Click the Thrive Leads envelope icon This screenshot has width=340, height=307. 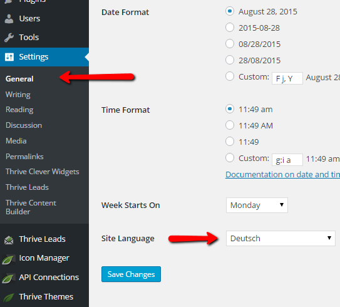coord(9,240)
